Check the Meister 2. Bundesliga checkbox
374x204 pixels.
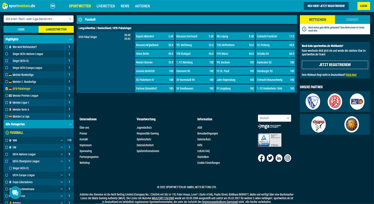click(x=7, y=82)
